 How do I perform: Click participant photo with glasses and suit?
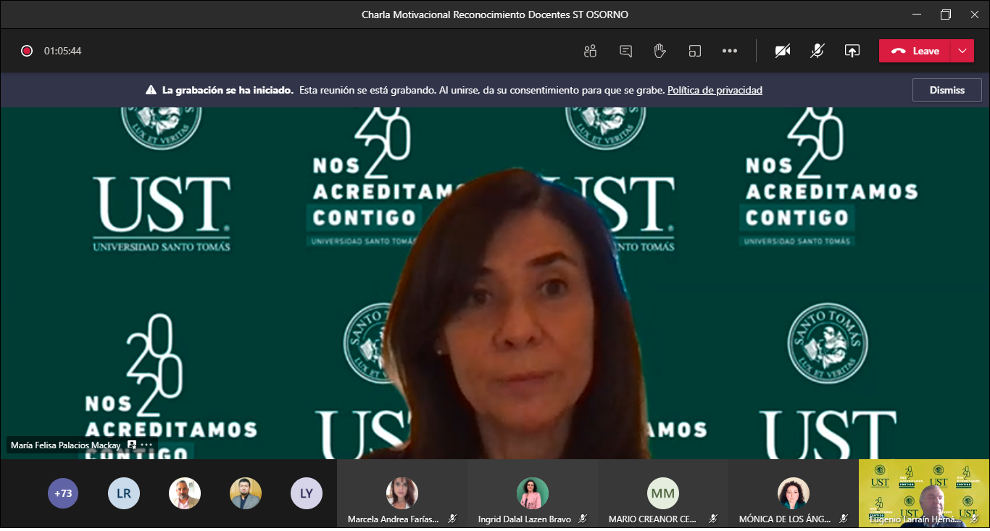(x=246, y=493)
